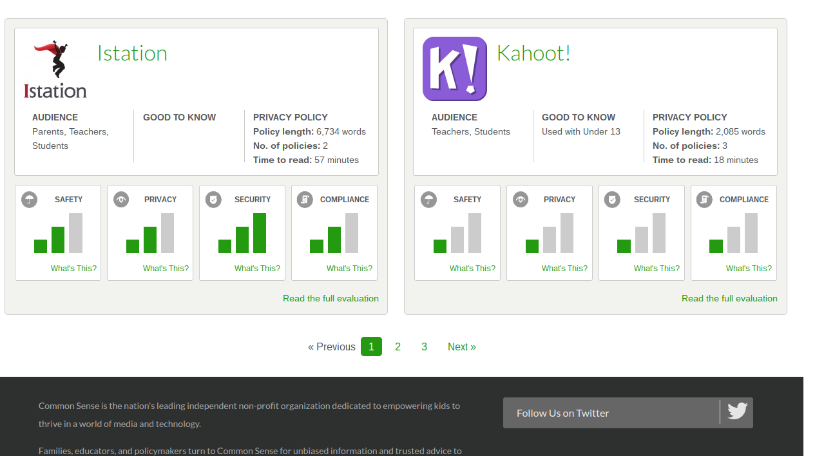815x456 pixels.
Task: Click Istation PRIVACY POLICY heading
Action: coord(291,117)
